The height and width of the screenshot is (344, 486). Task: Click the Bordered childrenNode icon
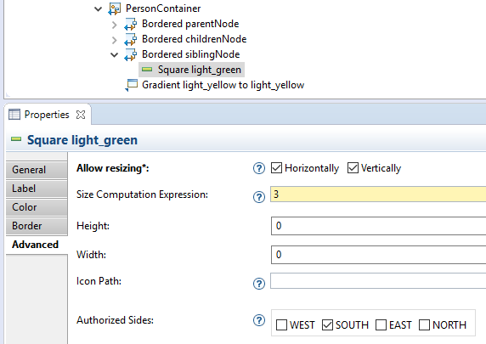(x=130, y=39)
